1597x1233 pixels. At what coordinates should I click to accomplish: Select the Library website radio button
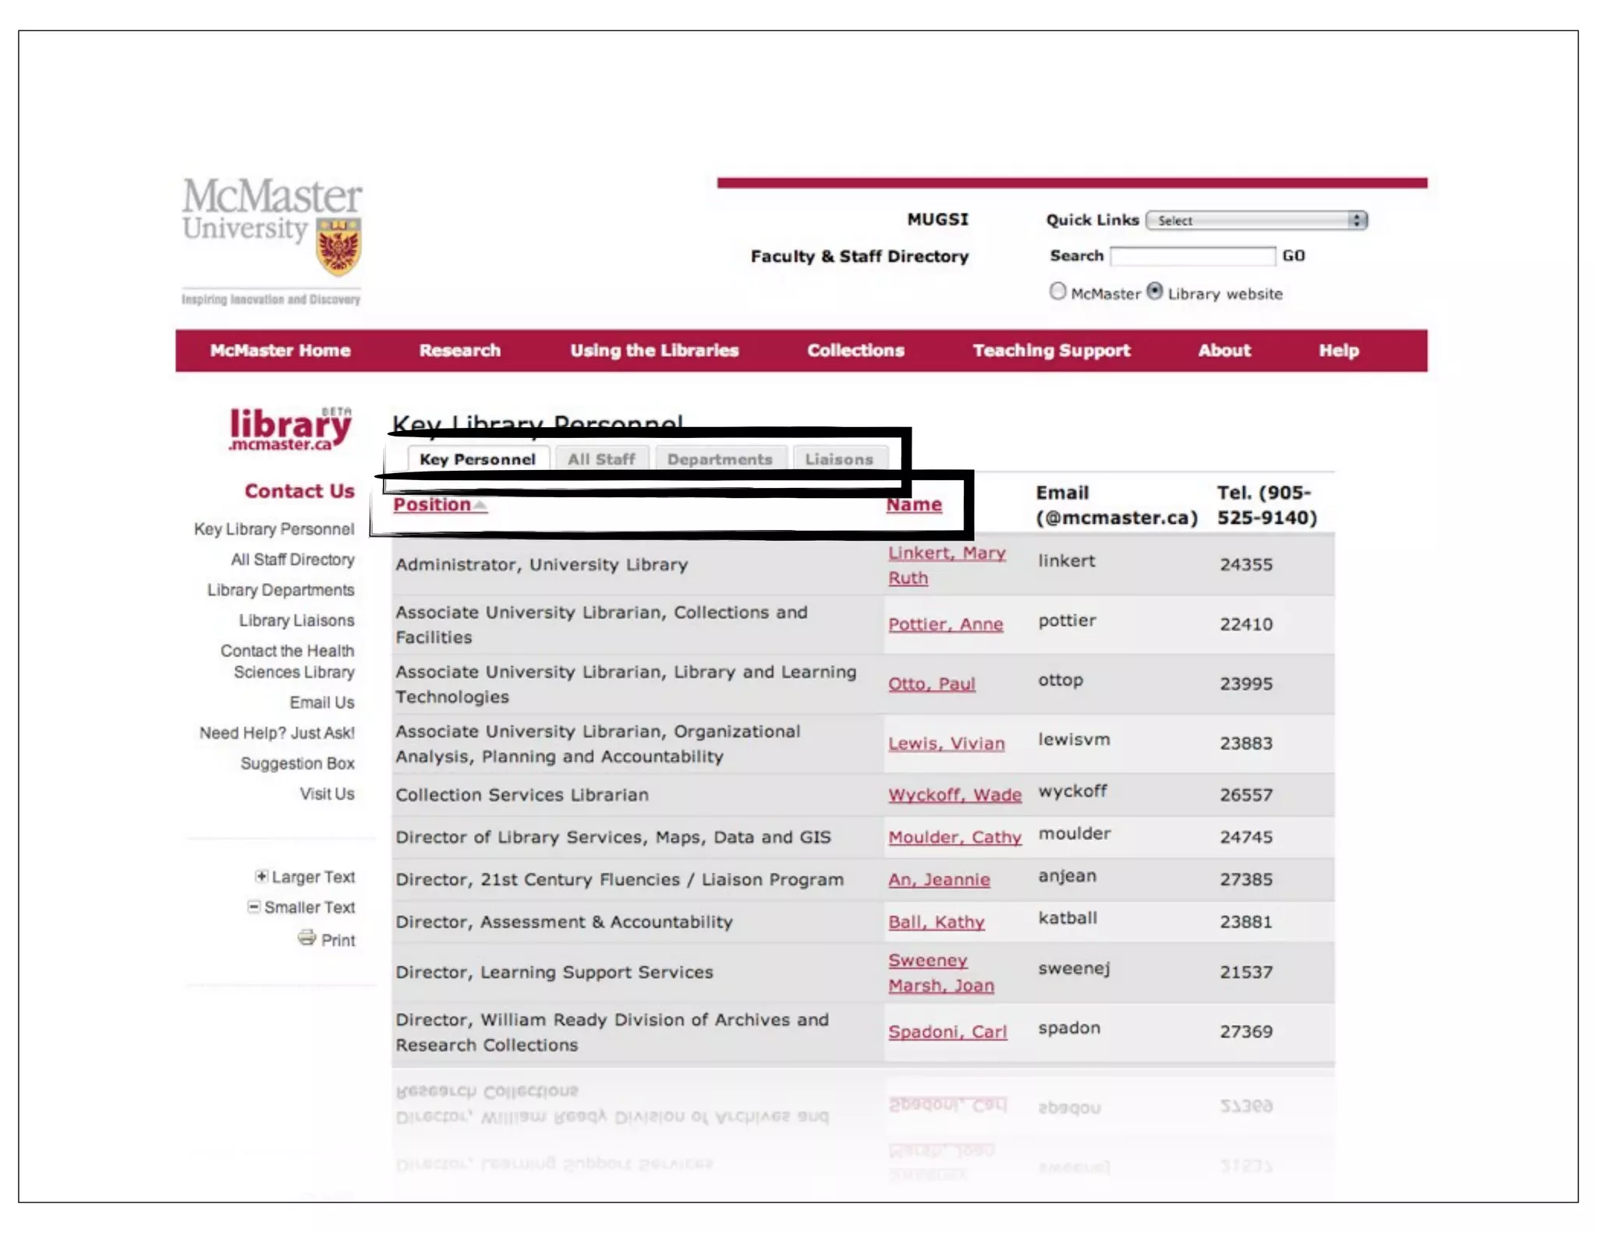(x=1154, y=291)
